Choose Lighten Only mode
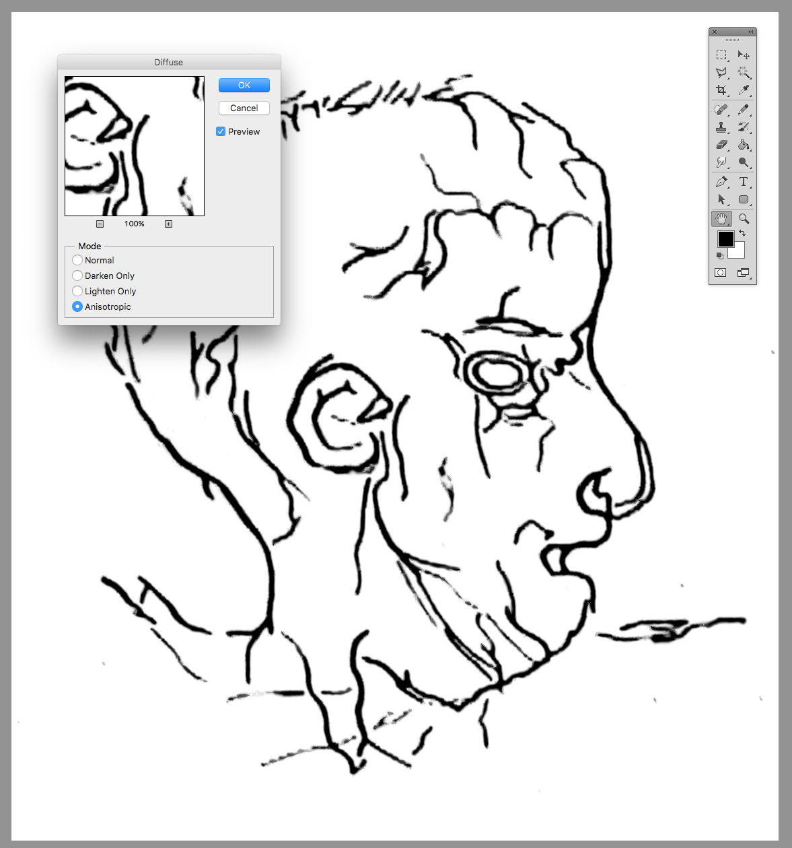Viewport: 792px width, 848px height. tap(77, 291)
